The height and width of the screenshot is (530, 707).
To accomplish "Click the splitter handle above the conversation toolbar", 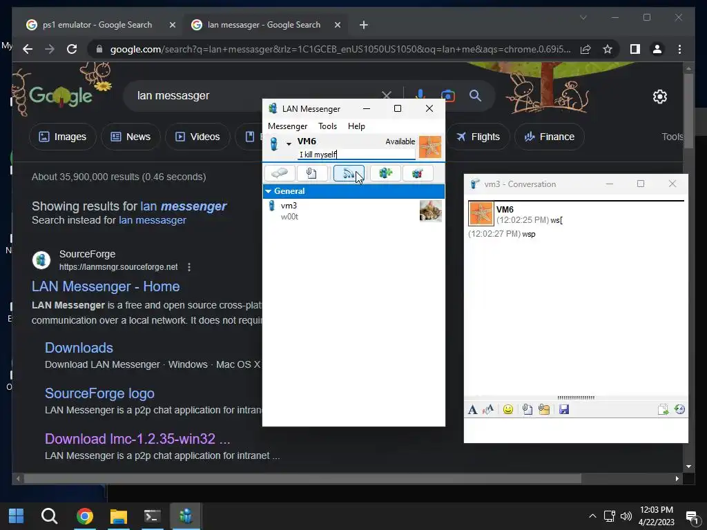I will [576, 397].
